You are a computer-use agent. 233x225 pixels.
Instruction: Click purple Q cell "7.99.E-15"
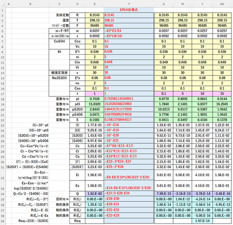click(164, 193)
